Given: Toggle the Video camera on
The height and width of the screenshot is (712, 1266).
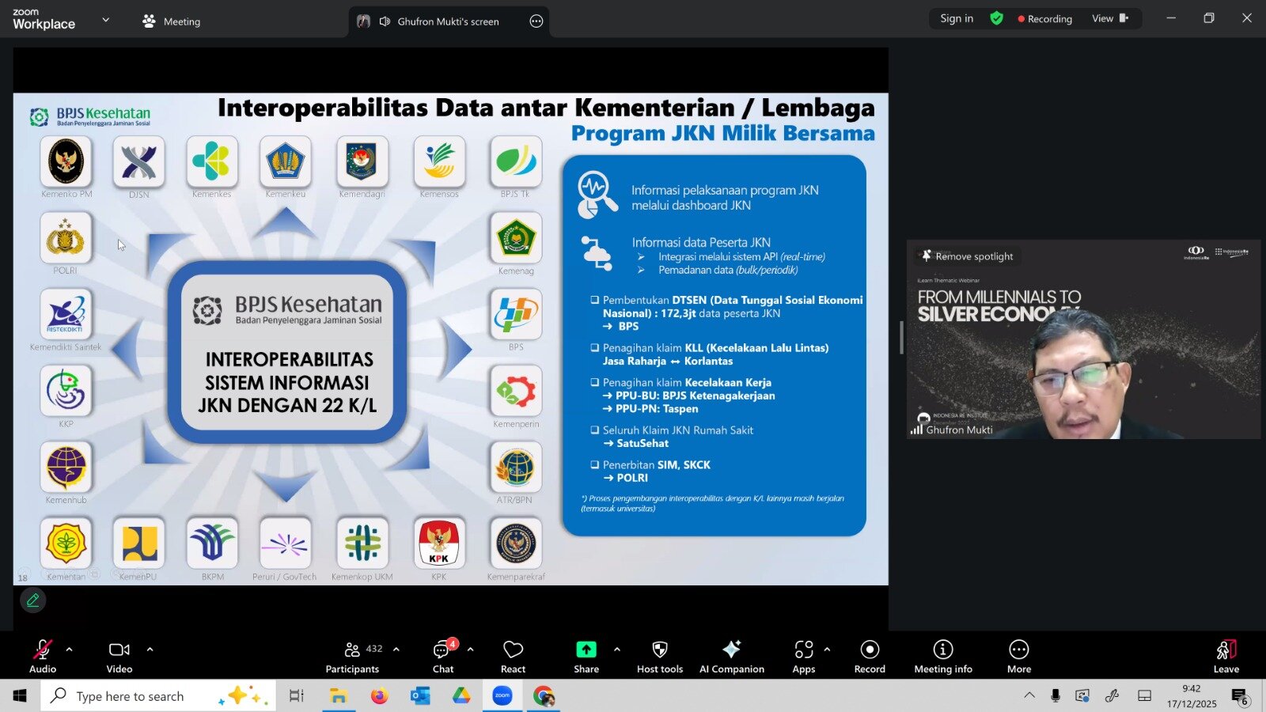Looking at the screenshot, I should (x=119, y=650).
